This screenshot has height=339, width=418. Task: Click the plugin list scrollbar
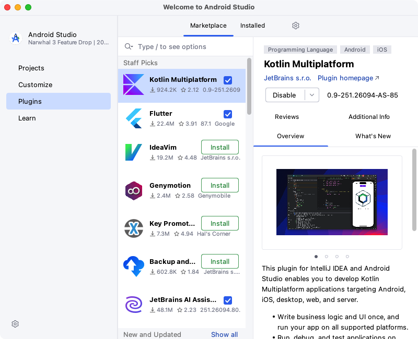click(x=249, y=86)
